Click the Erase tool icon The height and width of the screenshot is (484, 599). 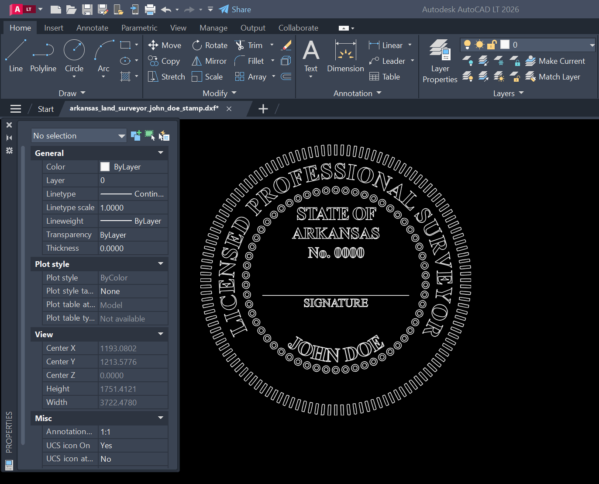[286, 45]
